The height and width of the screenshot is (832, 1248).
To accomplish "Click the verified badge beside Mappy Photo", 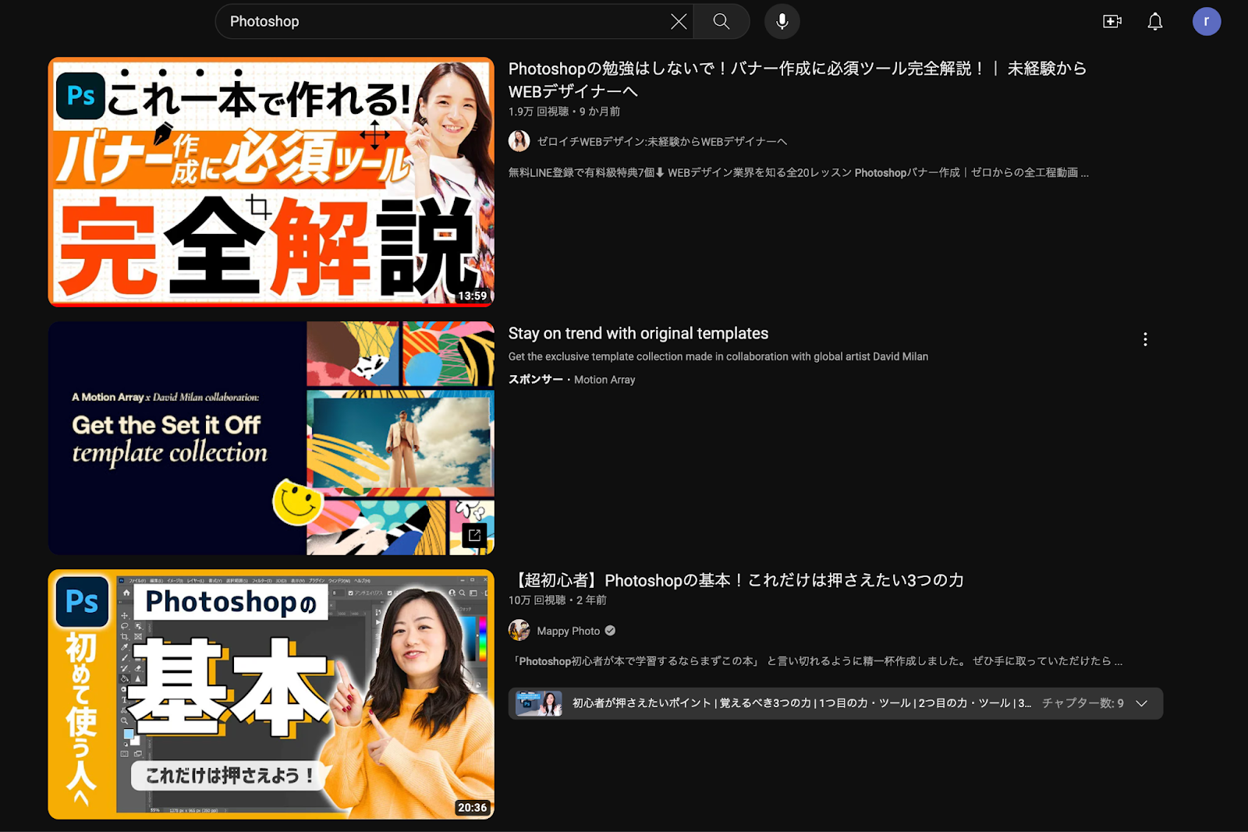I will [x=610, y=631].
